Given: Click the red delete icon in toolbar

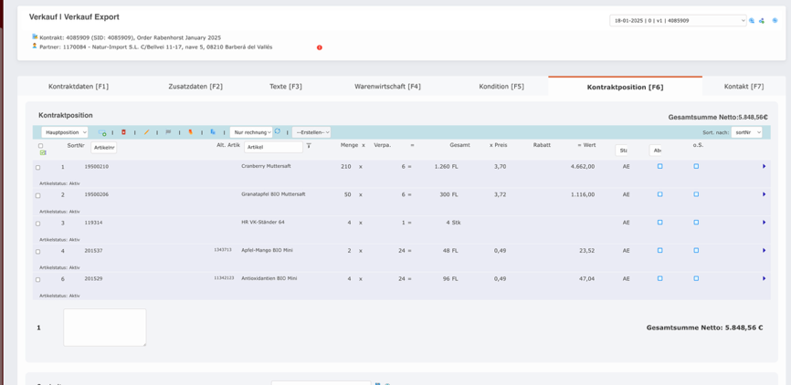Looking at the screenshot, I should coord(123,132).
